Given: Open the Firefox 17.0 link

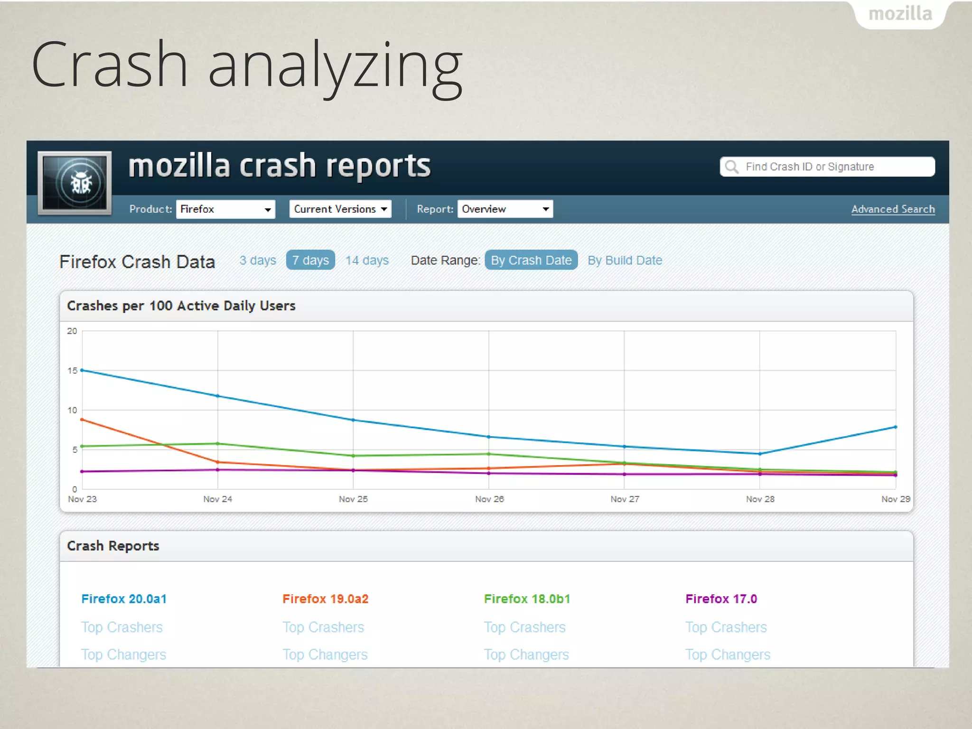Looking at the screenshot, I should pyautogui.click(x=721, y=599).
